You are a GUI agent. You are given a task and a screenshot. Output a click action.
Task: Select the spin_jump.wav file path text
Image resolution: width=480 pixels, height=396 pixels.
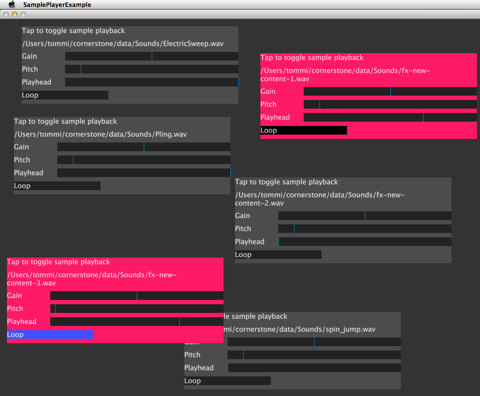[300, 329]
